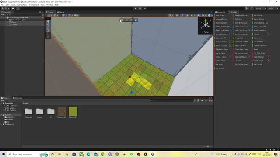Open the GameObject menu
This screenshot has height=157, width=280.
point(22,5)
